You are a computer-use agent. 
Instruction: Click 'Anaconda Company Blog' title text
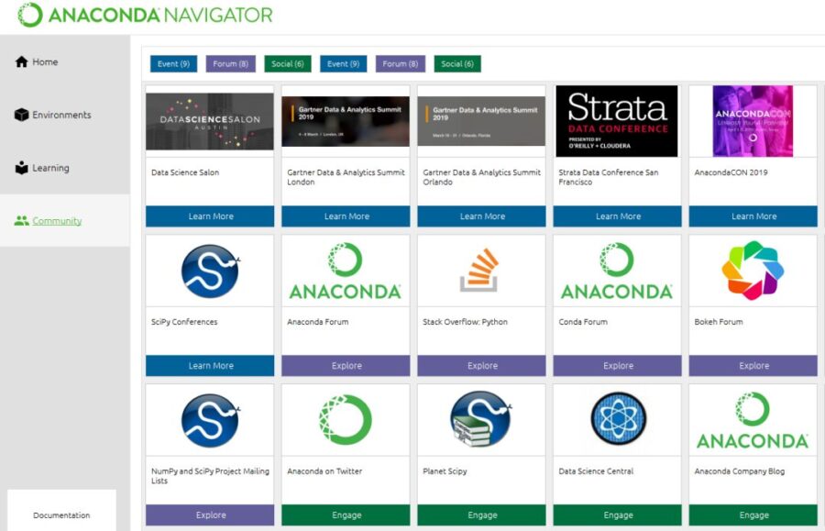pos(739,471)
